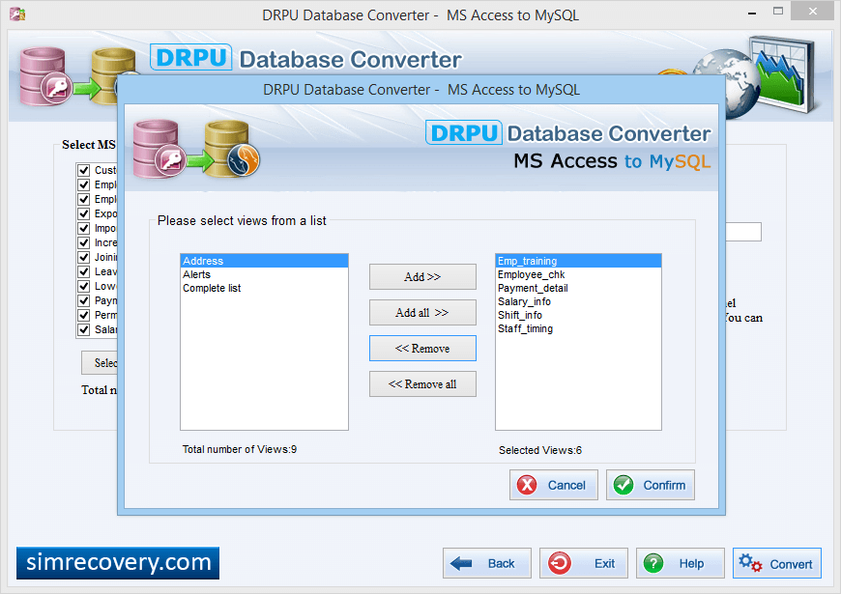Toggle the Impo table checkbox
The width and height of the screenshot is (841, 594).
tap(84, 228)
